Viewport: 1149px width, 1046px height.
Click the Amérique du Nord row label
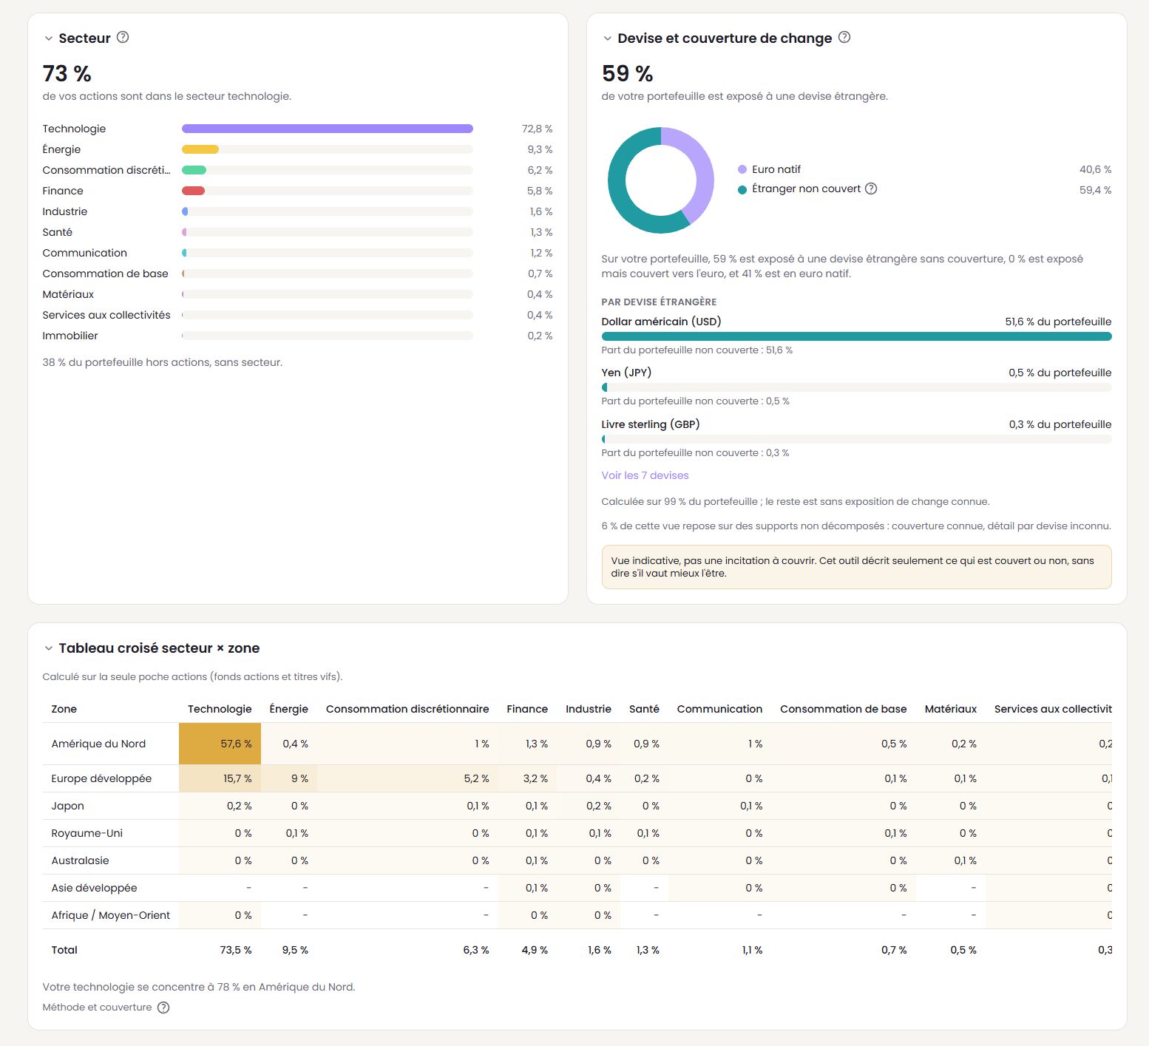(98, 744)
